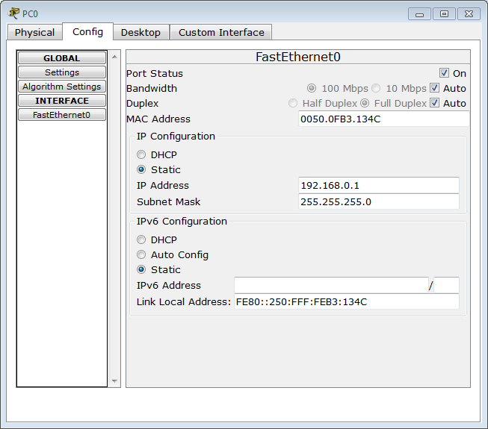This screenshot has height=429, width=488.
Task: Uncheck the Bandwidth Auto checkbox
Action: coord(435,88)
